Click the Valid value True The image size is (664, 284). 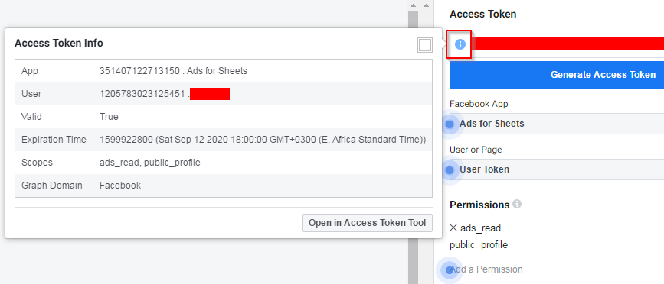[109, 117]
